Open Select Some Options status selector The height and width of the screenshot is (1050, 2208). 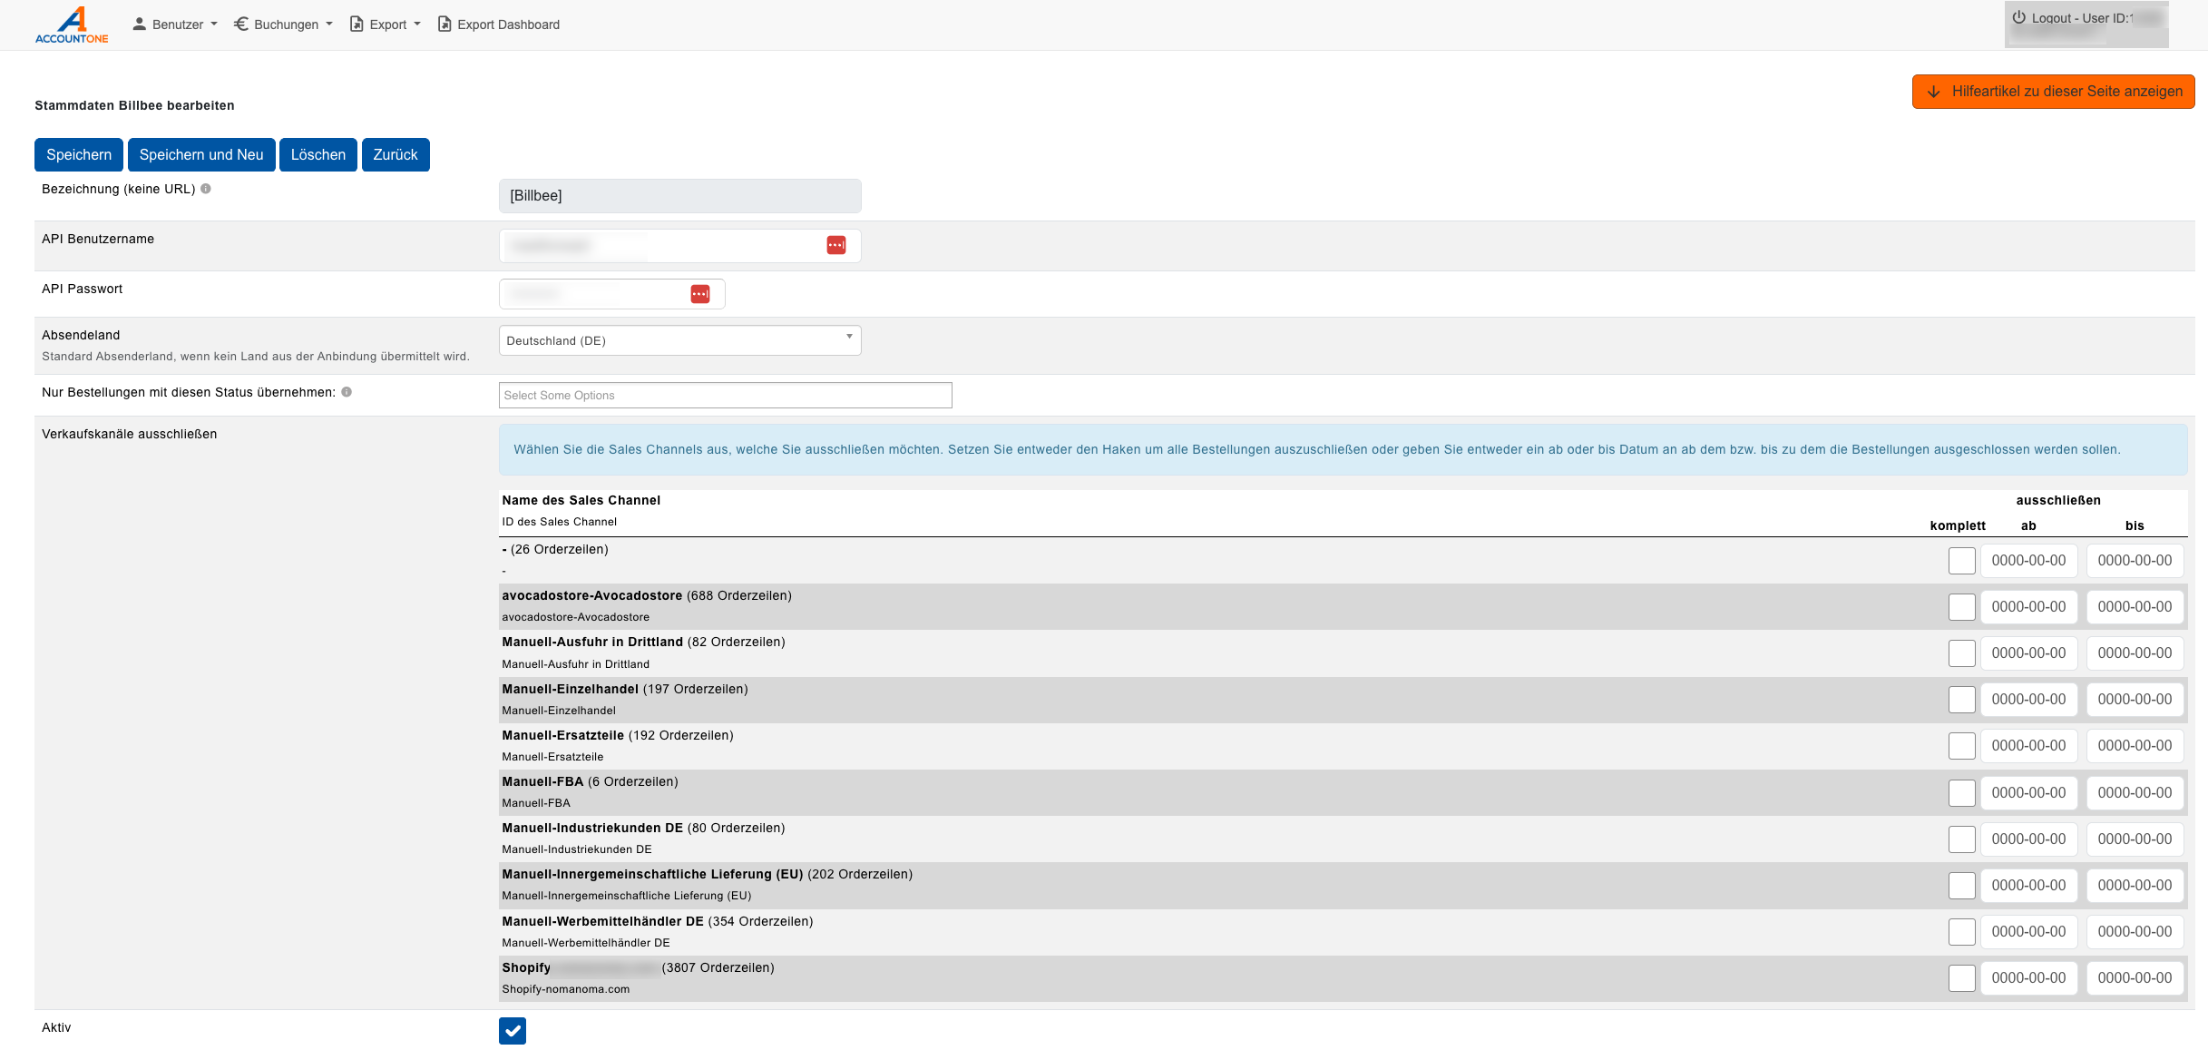click(x=725, y=395)
